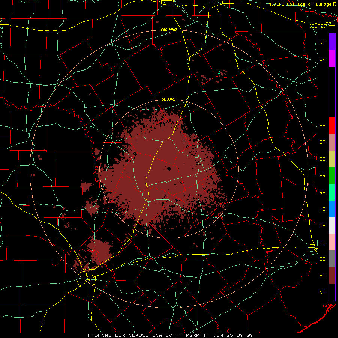Click the 'HHC' product code text
The width and height of the screenshot is (338, 338).
[330, 23]
